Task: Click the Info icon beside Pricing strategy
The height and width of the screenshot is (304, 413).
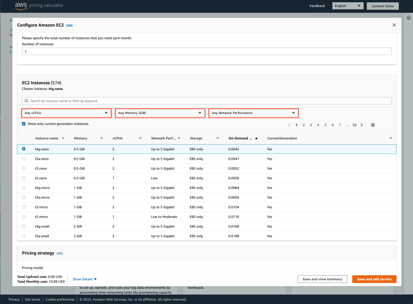Action: [x=60, y=253]
